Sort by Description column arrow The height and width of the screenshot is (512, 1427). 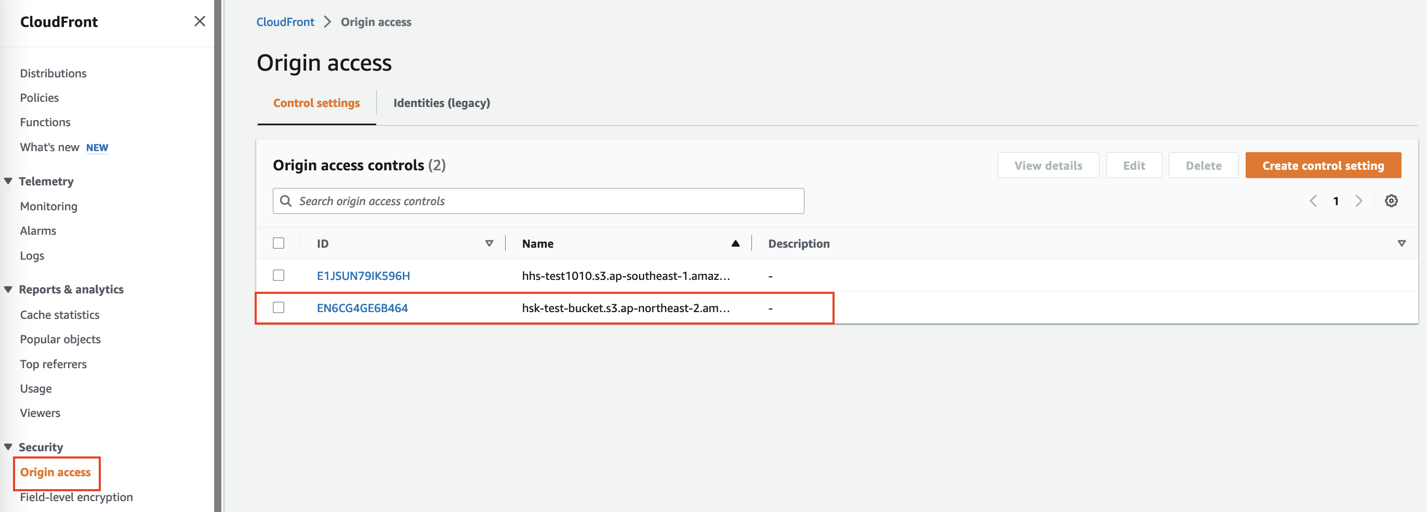pos(1402,244)
